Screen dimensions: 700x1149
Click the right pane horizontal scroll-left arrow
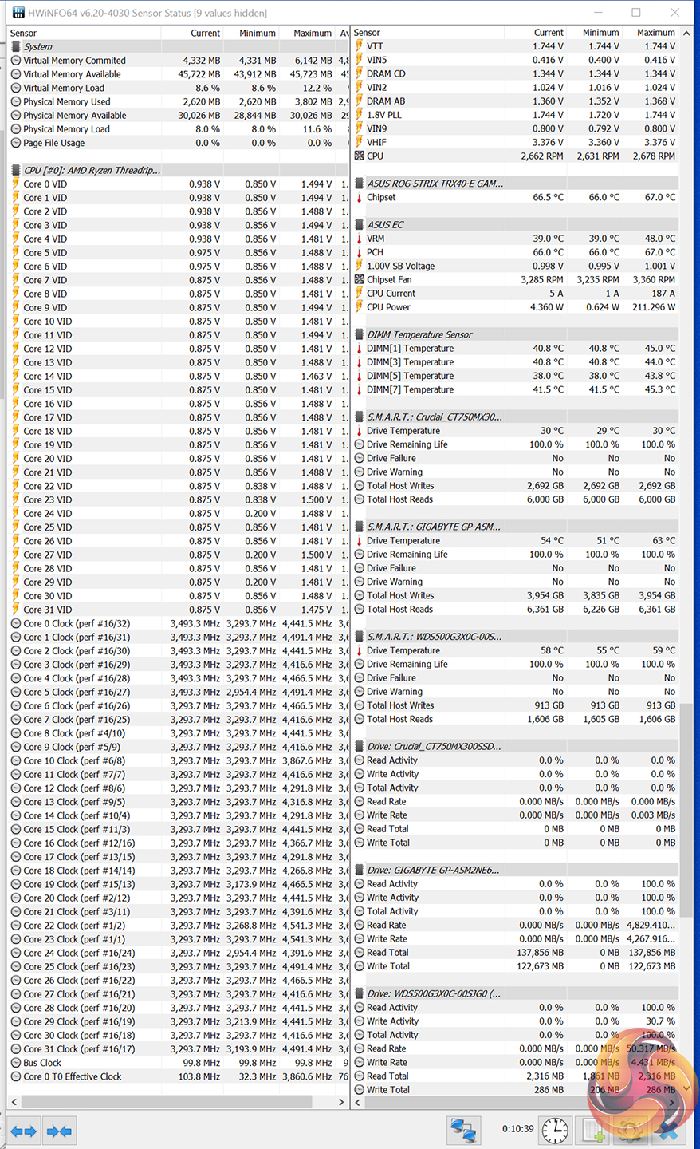pos(358,1102)
